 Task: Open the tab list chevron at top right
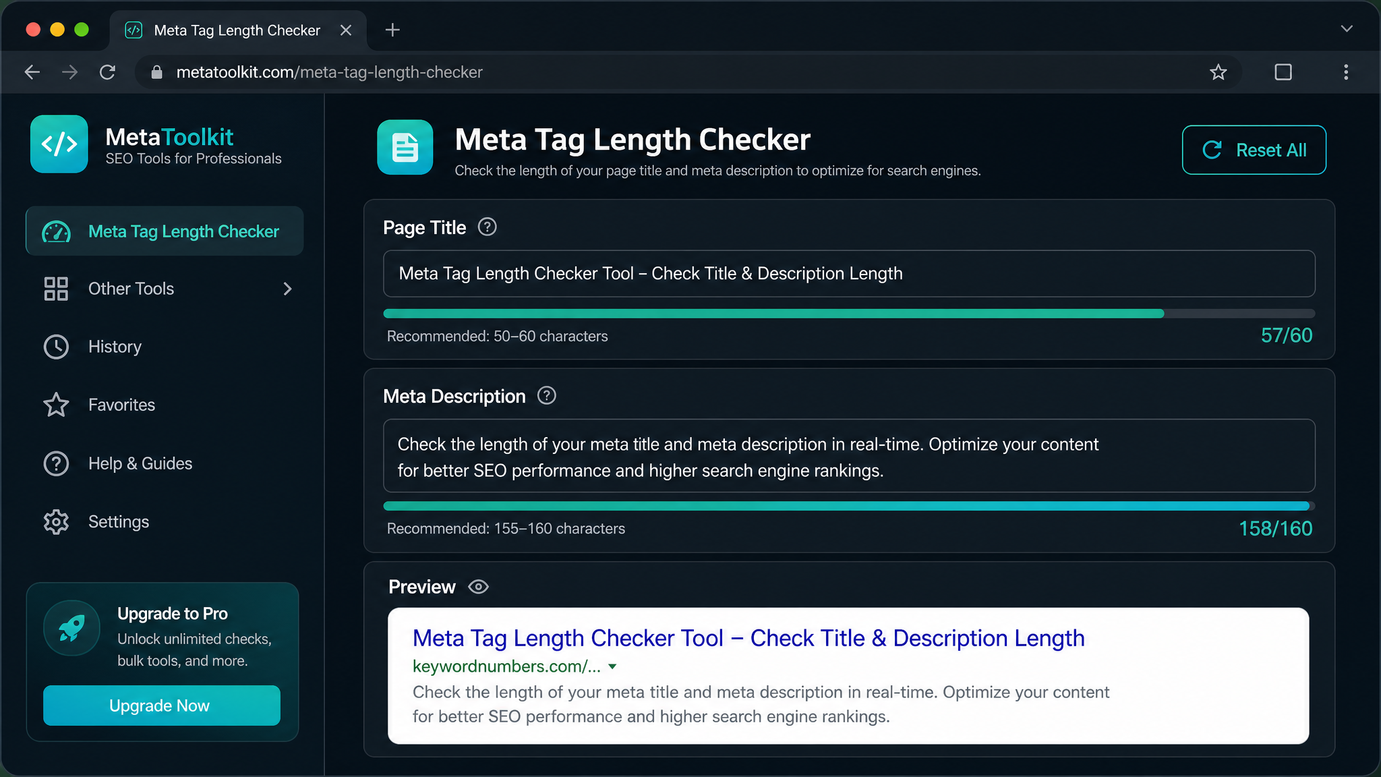pos(1347,29)
